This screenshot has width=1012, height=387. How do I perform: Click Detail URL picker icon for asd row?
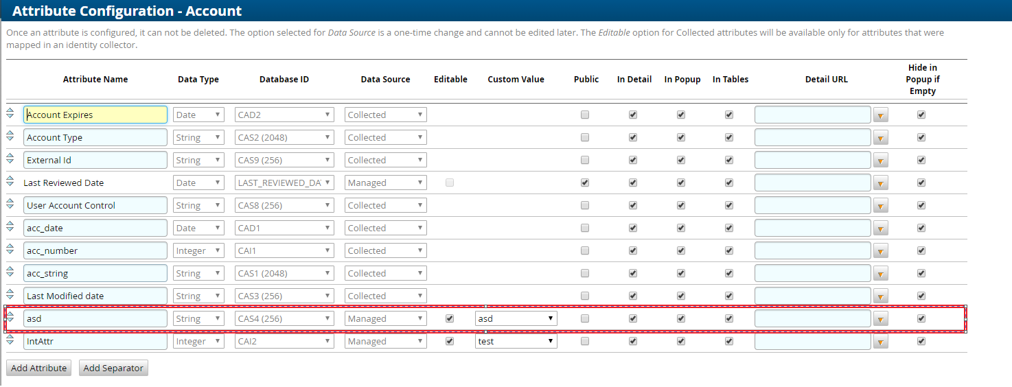pos(880,319)
